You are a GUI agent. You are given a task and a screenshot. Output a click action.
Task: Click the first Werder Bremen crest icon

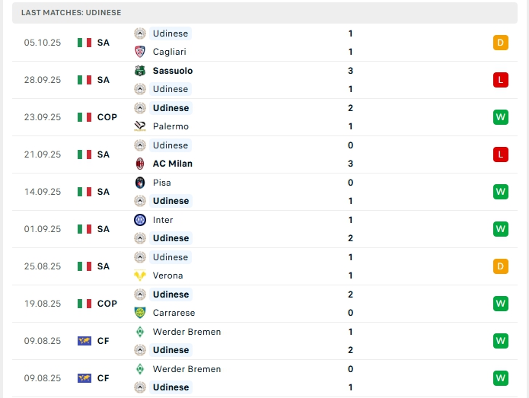(x=140, y=332)
